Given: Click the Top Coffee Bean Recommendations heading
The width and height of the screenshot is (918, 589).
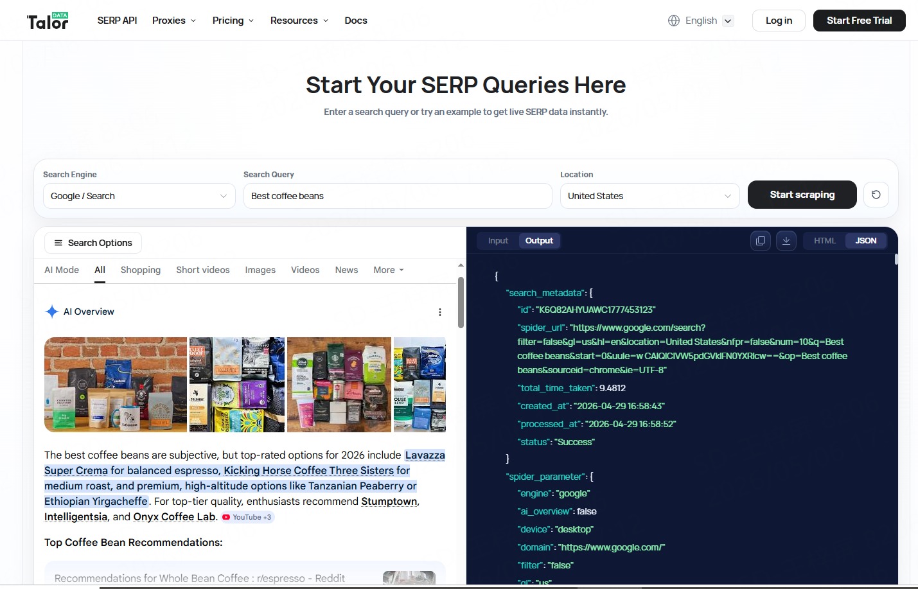Looking at the screenshot, I should (x=134, y=543).
